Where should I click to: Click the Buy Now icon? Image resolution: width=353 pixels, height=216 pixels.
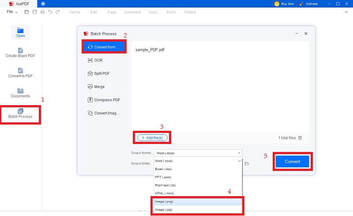(277, 4)
